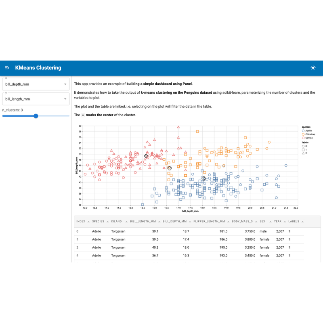This screenshot has width=323, height=323.
Task: Click the triangle legend symbol for label 2
Action: tap(303, 153)
